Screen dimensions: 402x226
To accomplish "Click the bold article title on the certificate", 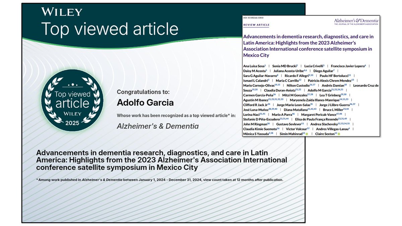I will point(161,160).
